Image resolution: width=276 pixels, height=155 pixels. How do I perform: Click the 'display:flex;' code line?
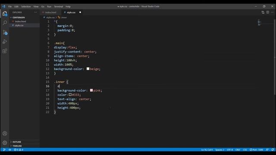[65, 47]
